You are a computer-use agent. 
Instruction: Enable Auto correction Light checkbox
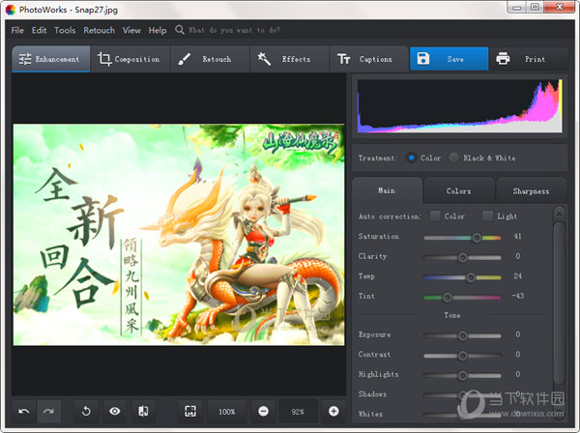click(x=487, y=216)
